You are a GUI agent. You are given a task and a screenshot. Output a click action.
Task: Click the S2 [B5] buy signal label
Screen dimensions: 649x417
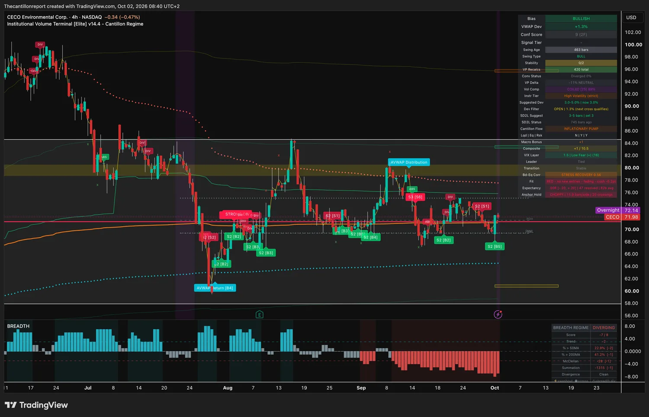pos(495,246)
